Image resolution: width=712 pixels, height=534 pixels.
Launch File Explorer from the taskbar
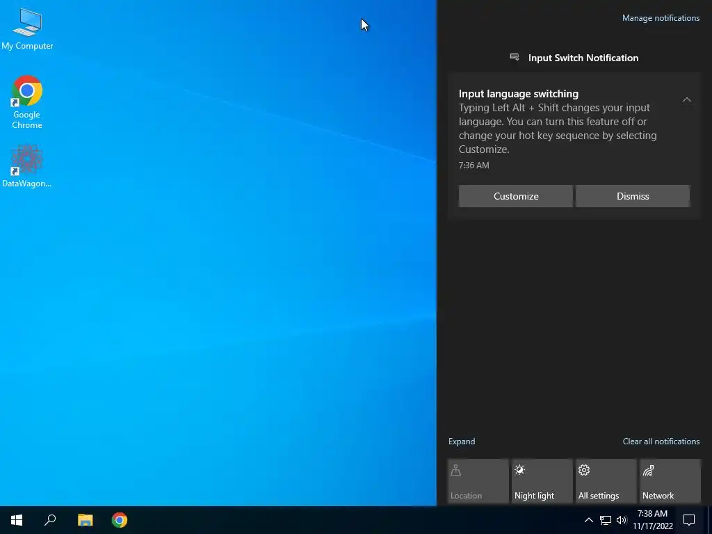tap(85, 520)
